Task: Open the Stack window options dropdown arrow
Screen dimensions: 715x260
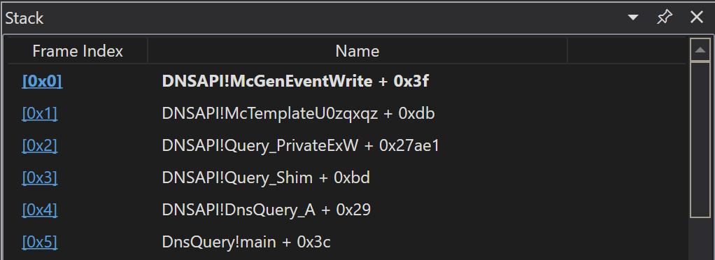Action: pyautogui.click(x=632, y=17)
